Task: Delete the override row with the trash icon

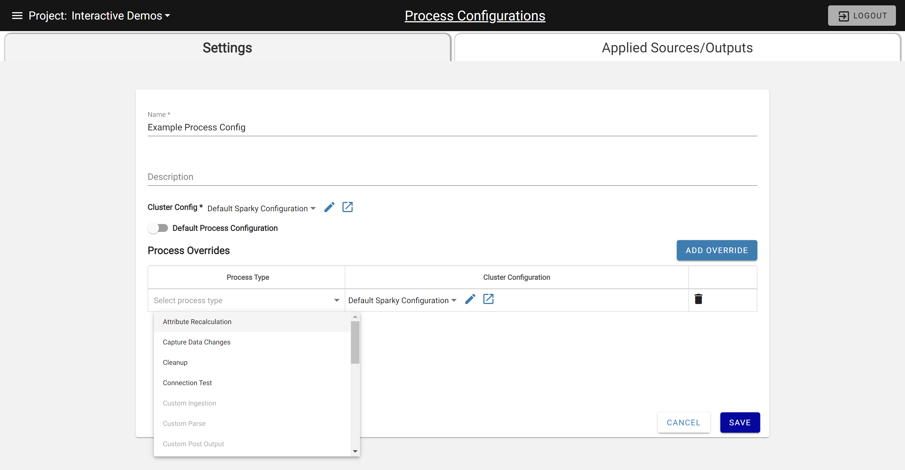Action: (x=699, y=299)
